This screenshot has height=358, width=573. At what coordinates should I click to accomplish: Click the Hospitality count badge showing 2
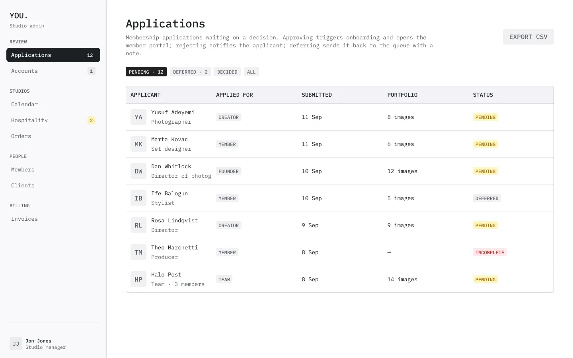click(x=92, y=121)
